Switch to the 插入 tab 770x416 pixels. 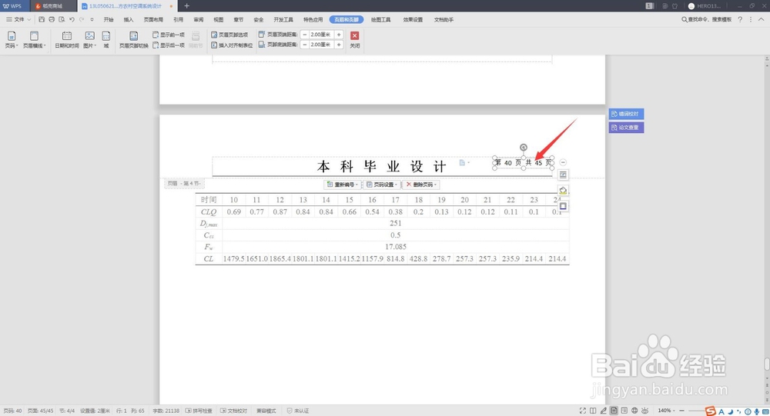129,20
